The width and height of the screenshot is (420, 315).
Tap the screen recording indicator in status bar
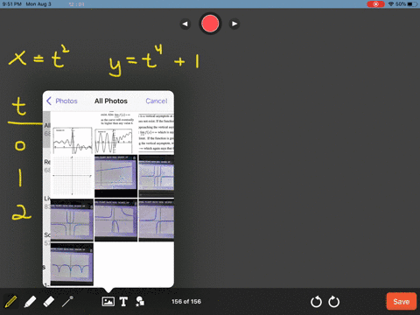pyautogui.click(x=375, y=4)
